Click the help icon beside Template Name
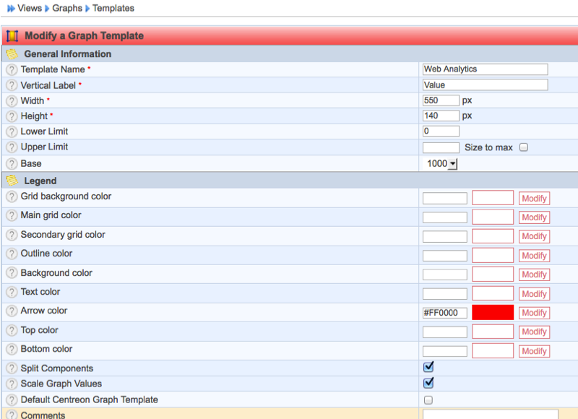Screen dimensions: 578x419 pos(12,70)
